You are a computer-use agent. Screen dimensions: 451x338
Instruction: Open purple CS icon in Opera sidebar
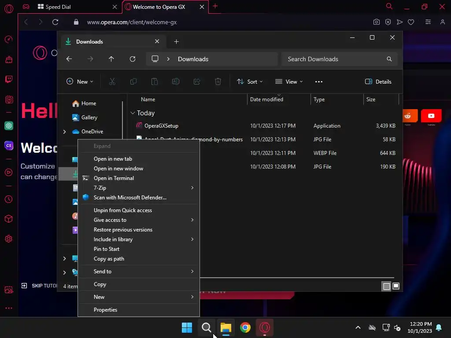pyautogui.click(x=9, y=145)
